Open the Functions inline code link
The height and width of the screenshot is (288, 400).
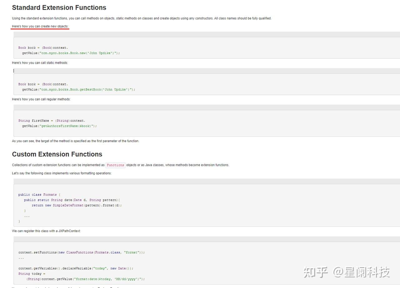[115, 165]
